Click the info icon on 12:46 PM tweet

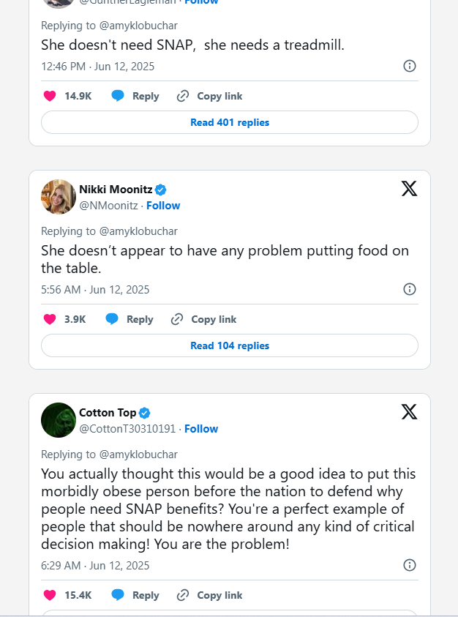(410, 66)
